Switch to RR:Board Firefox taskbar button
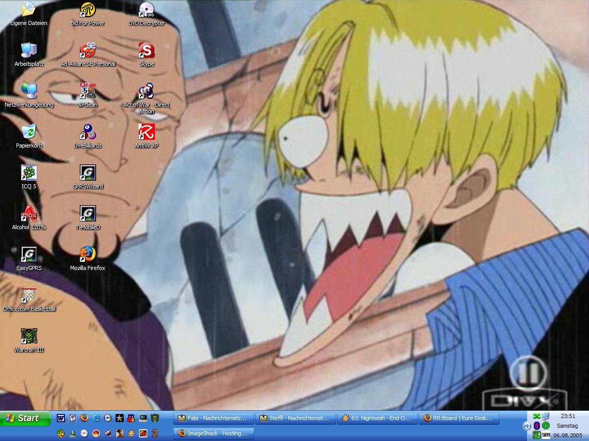This screenshot has height=441, width=589. [459, 418]
